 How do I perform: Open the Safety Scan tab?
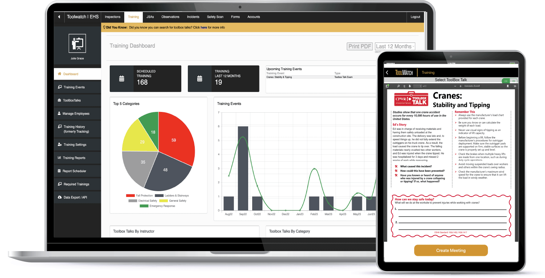pos(215,17)
